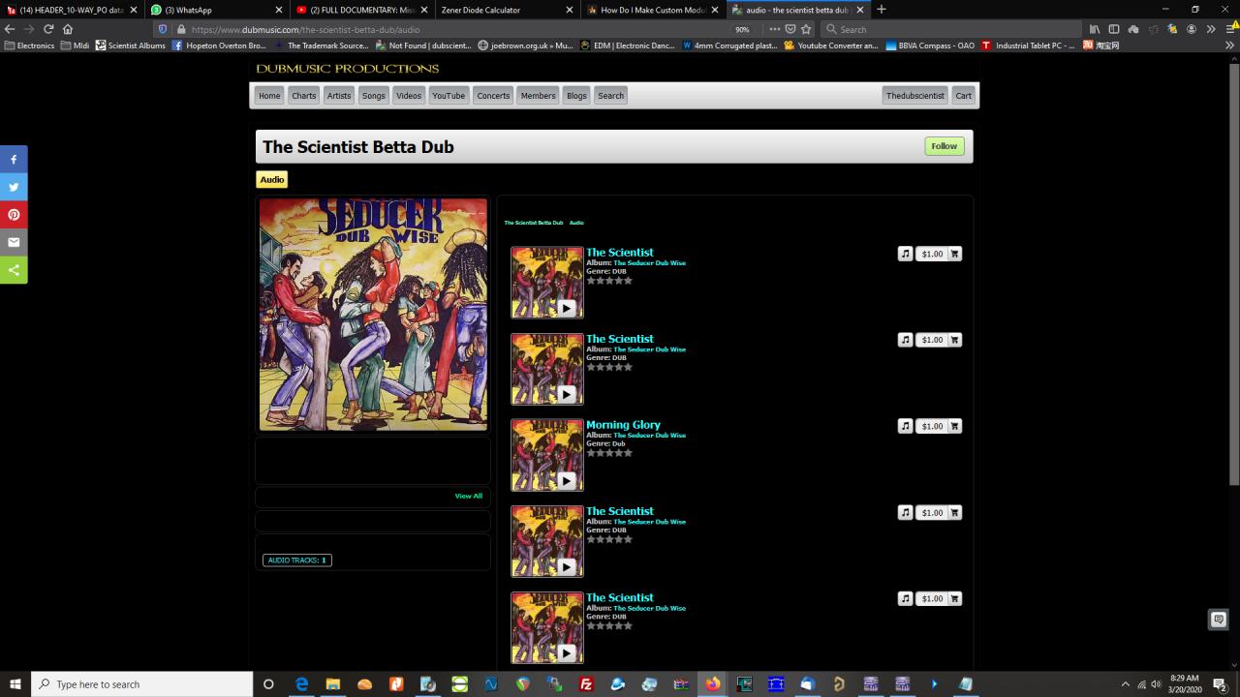Close the WhatsApp tab
The image size is (1240, 697).
tap(278, 10)
